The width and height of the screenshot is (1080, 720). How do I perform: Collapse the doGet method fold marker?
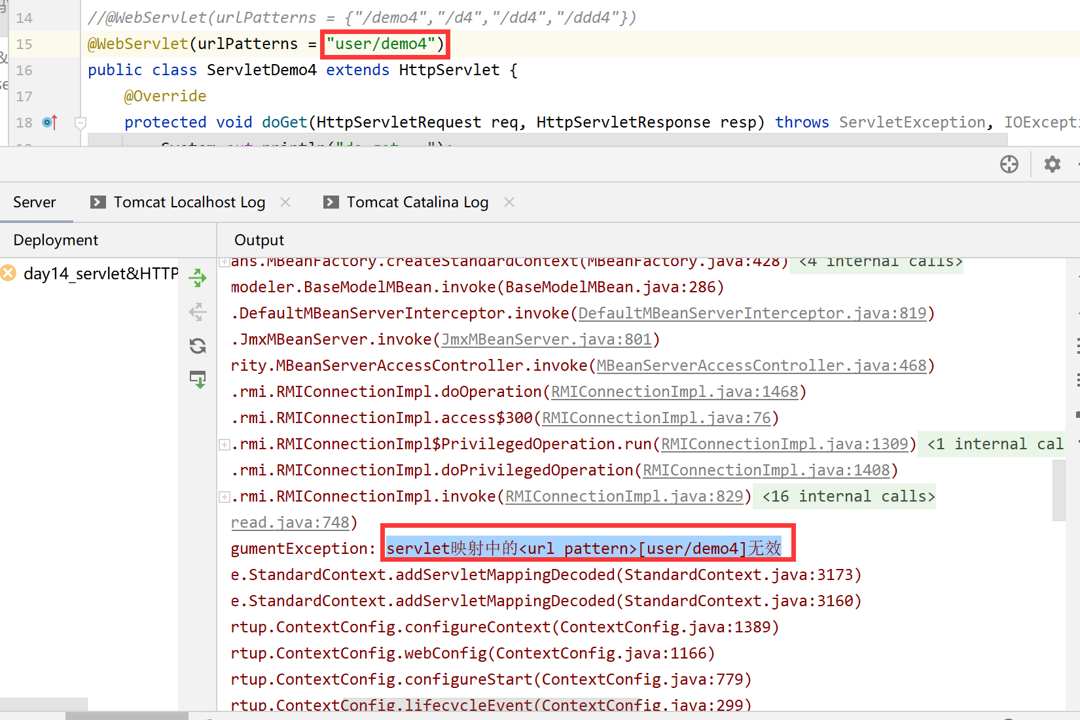81,122
